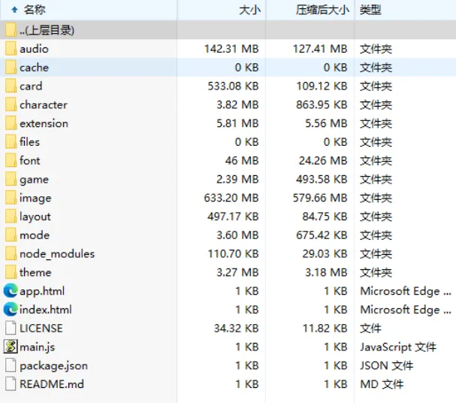Select the index.html file name
Screen dimensions: 456x403
[46, 309]
